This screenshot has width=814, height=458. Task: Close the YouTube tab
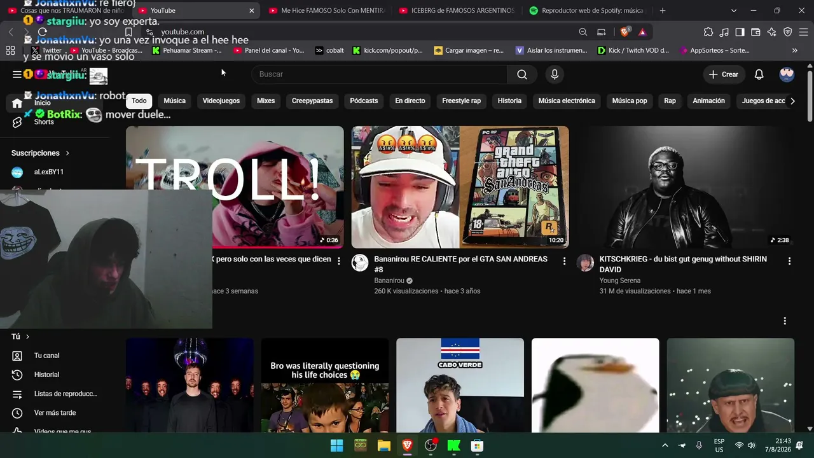(x=252, y=10)
